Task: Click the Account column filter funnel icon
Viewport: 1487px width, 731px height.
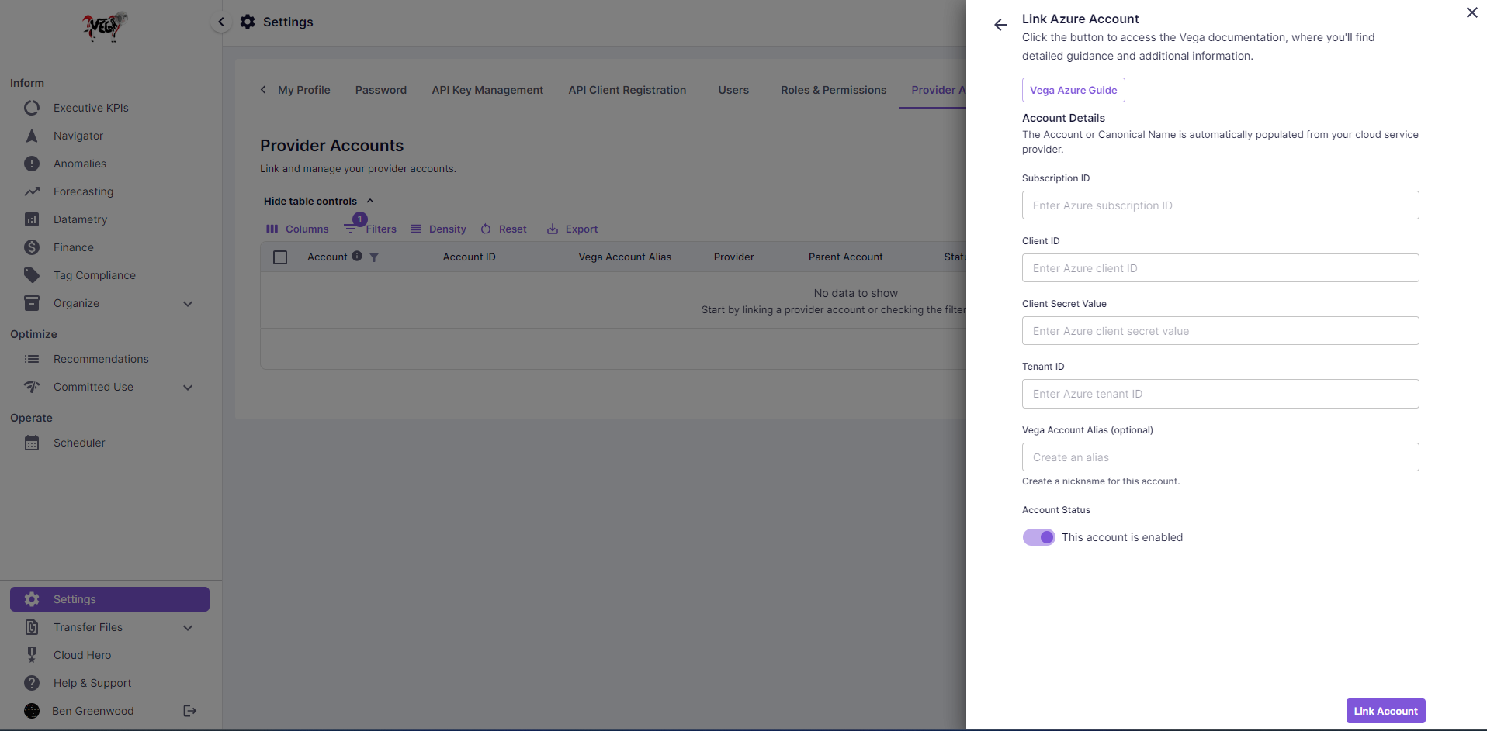Action: (x=374, y=257)
